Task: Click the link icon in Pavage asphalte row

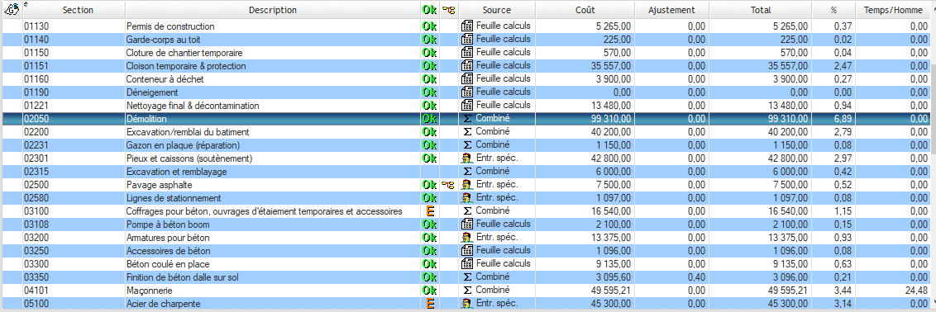Action: [x=448, y=185]
